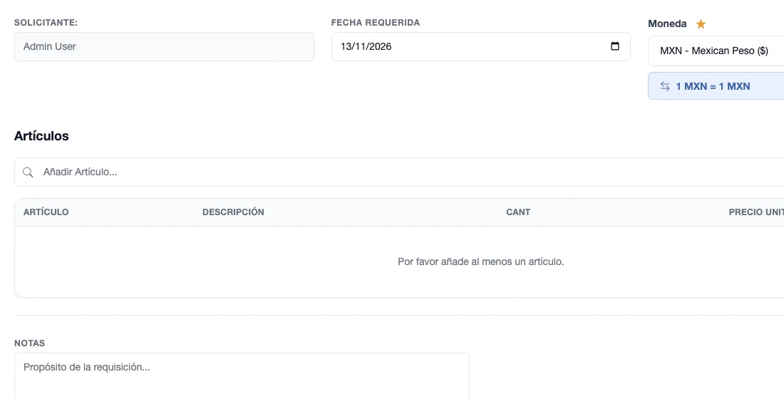Click the Fecha Requerida date field 13/11/2026
Screen dimensions: 784x399
pyautogui.click(x=480, y=46)
